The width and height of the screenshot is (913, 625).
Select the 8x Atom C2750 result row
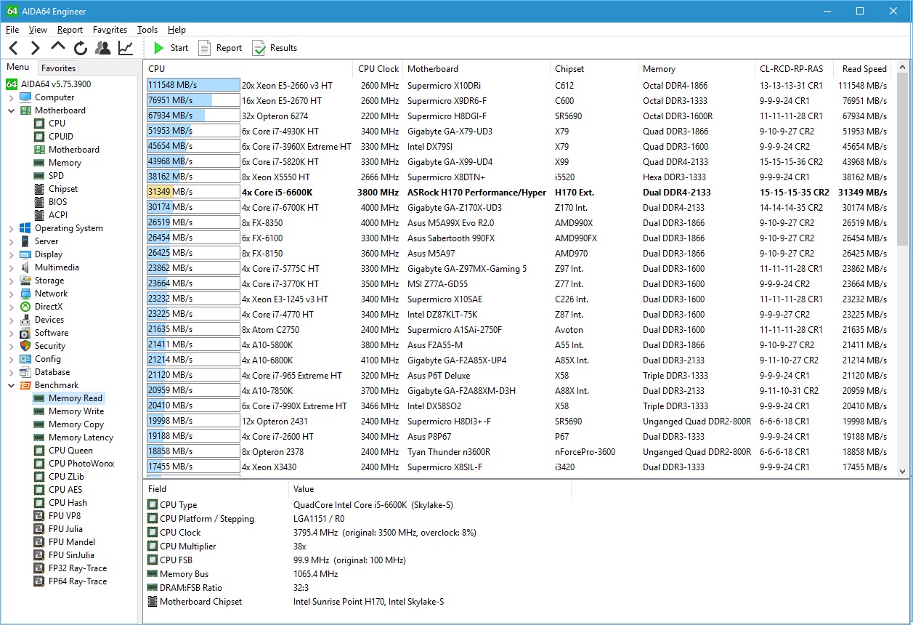pos(519,329)
